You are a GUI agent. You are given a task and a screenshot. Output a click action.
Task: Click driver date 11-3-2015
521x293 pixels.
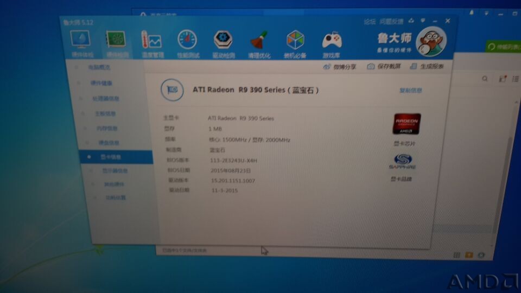coord(225,190)
